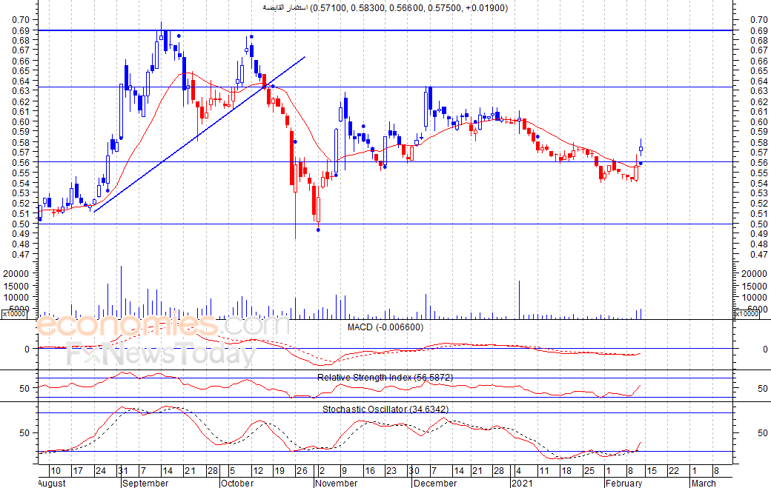Click the right x10000 volume scale box
The height and width of the screenshot is (488, 771).
(x=747, y=314)
